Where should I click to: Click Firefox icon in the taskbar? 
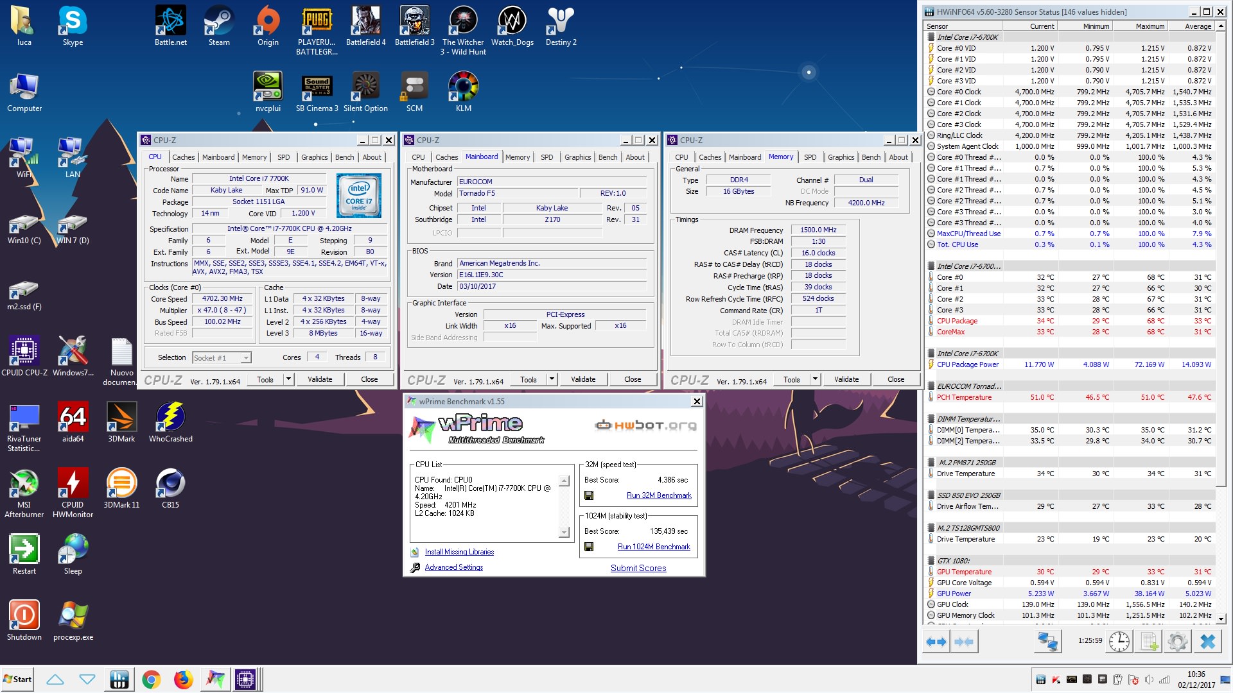183,680
